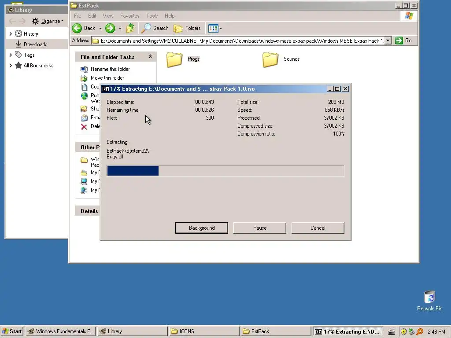
Task: Expand the All Bookmarks tree item
Action: click(x=11, y=66)
